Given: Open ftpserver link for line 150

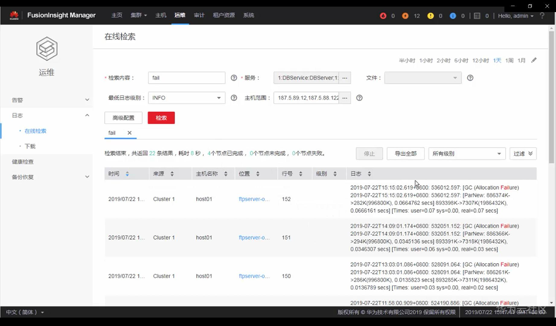Looking at the screenshot, I should 254,276.
